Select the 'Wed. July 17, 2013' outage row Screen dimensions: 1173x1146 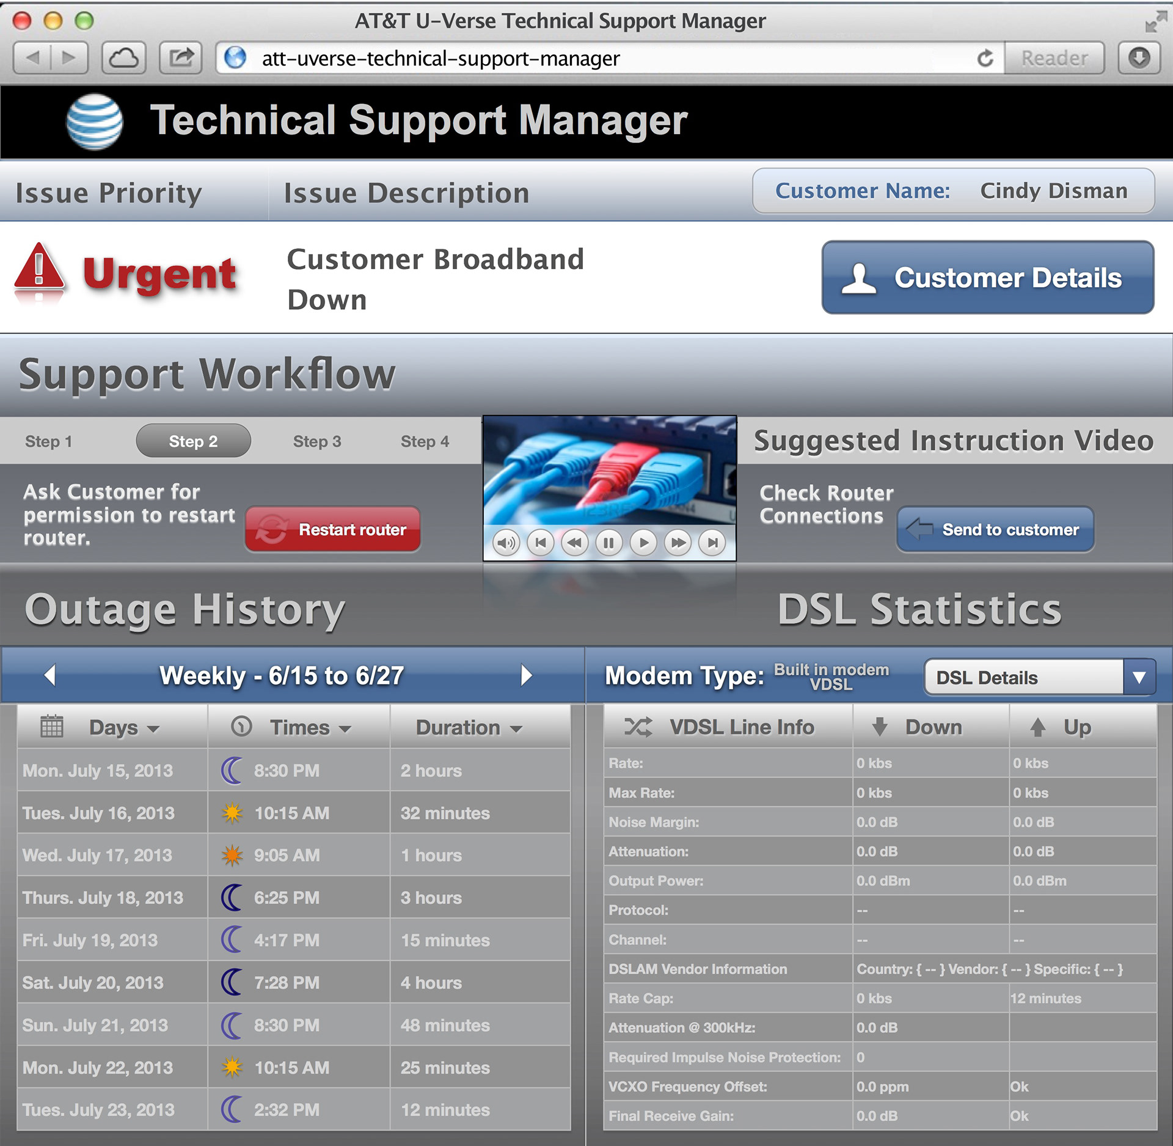294,855
